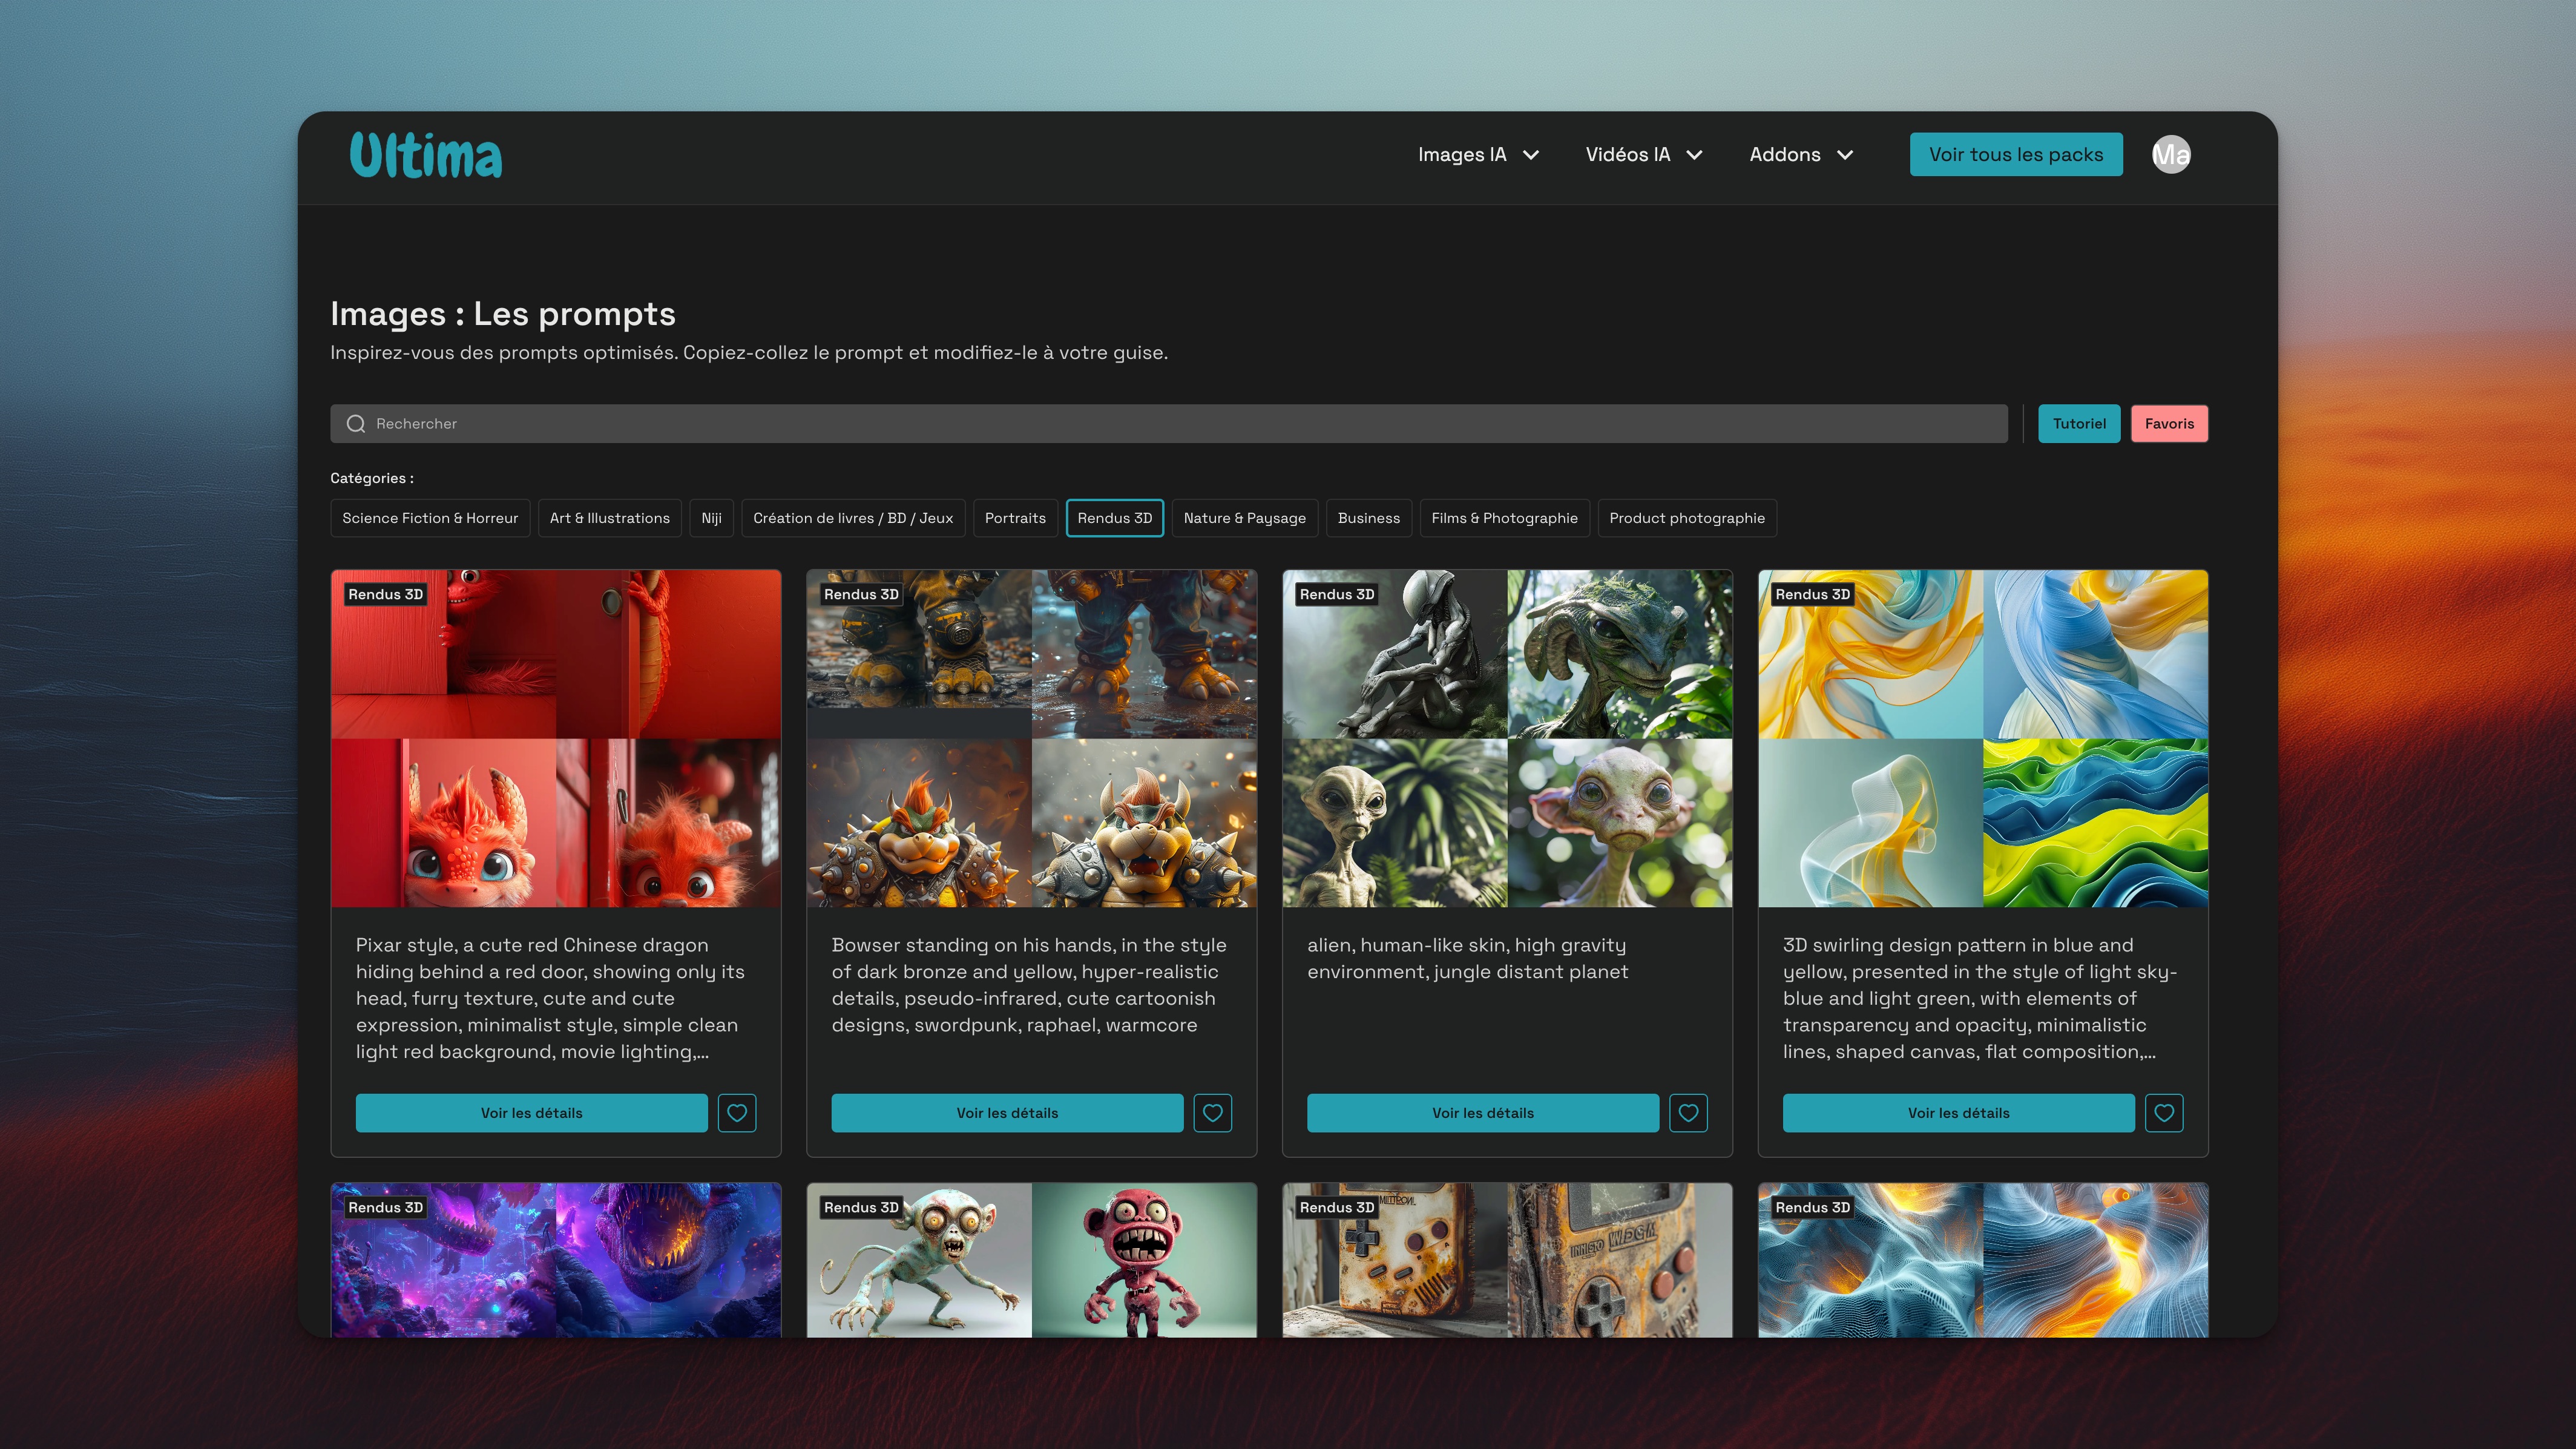This screenshot has height=1449, width=2576.
Task: Favorite the Bowser prompt with heart
Action: (x=1212, y=1113)
